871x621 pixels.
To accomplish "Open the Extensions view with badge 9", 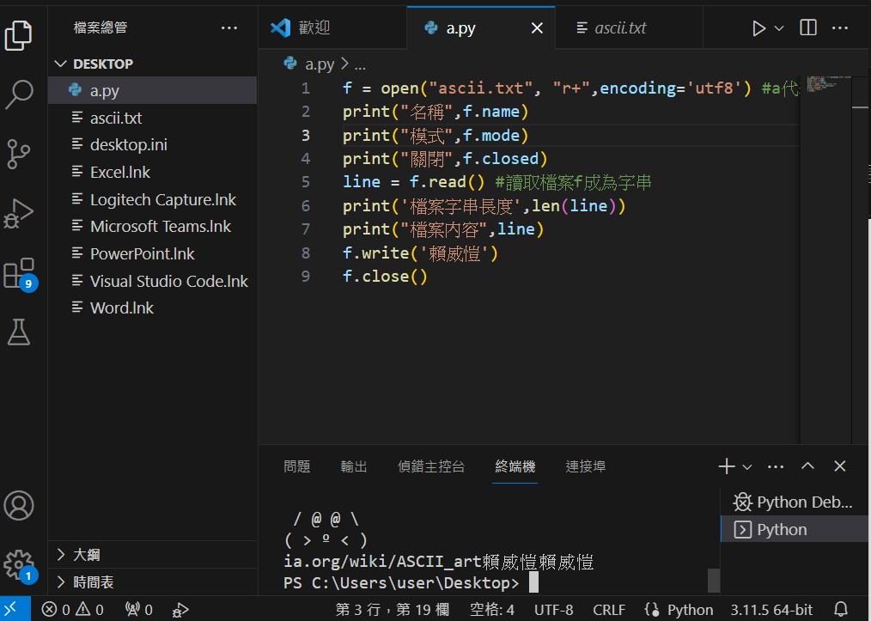I will (x=20, y=274).
